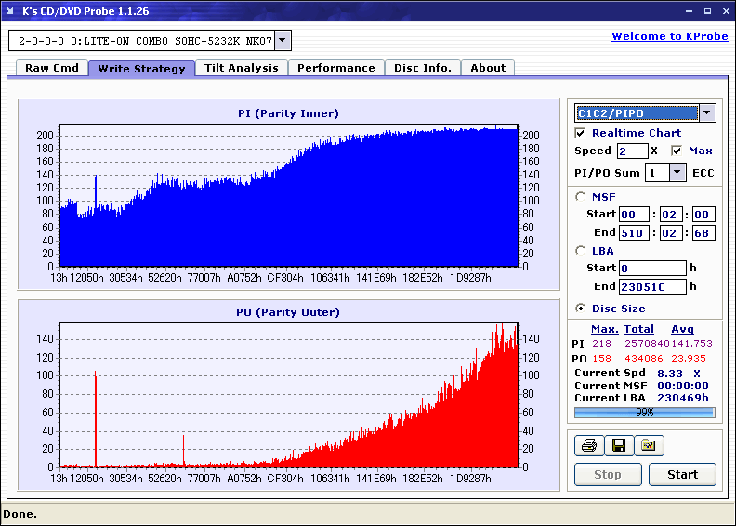
Task: Click the PI (Parity Inner) chart
Action: (x=289, y=195)
